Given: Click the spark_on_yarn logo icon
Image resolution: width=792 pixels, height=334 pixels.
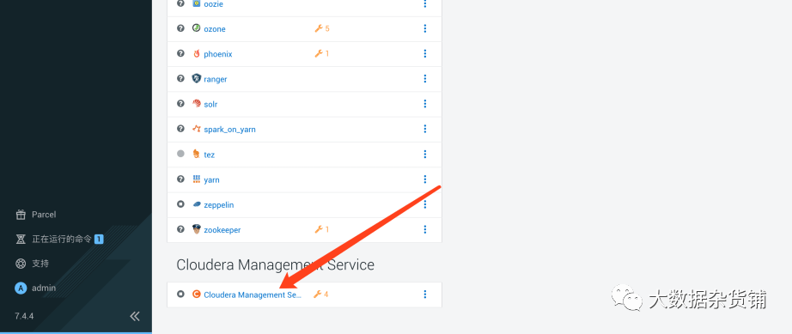Looking at the screenshot, I should click(197, 129).
